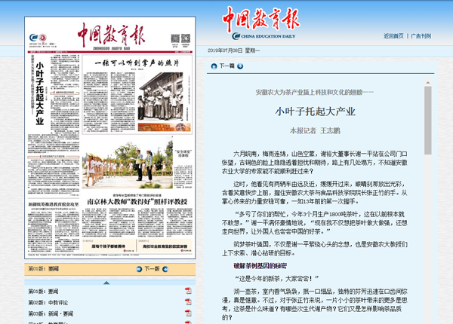Click previous article arrow before 下一篇
Screen dimensions: 453x324
click(x=212, y=66)
